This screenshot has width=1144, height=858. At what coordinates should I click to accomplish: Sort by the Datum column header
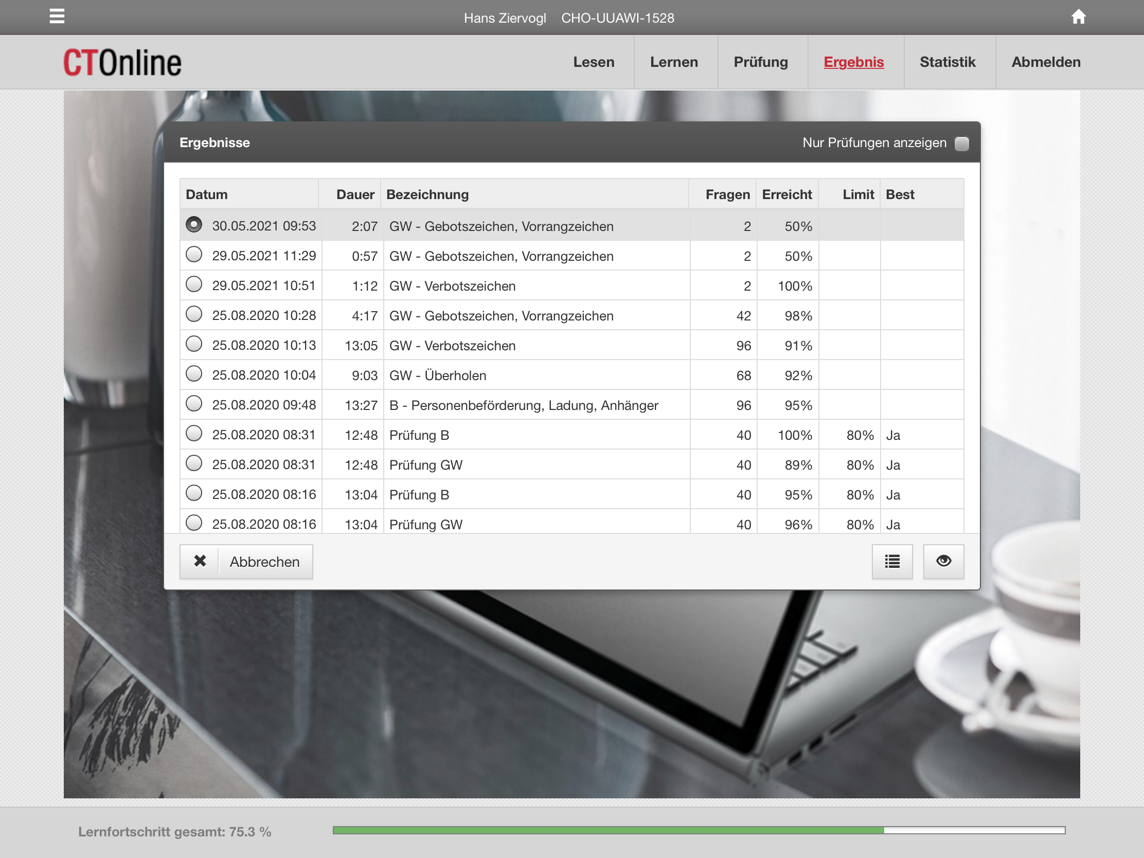pos(207,194)
